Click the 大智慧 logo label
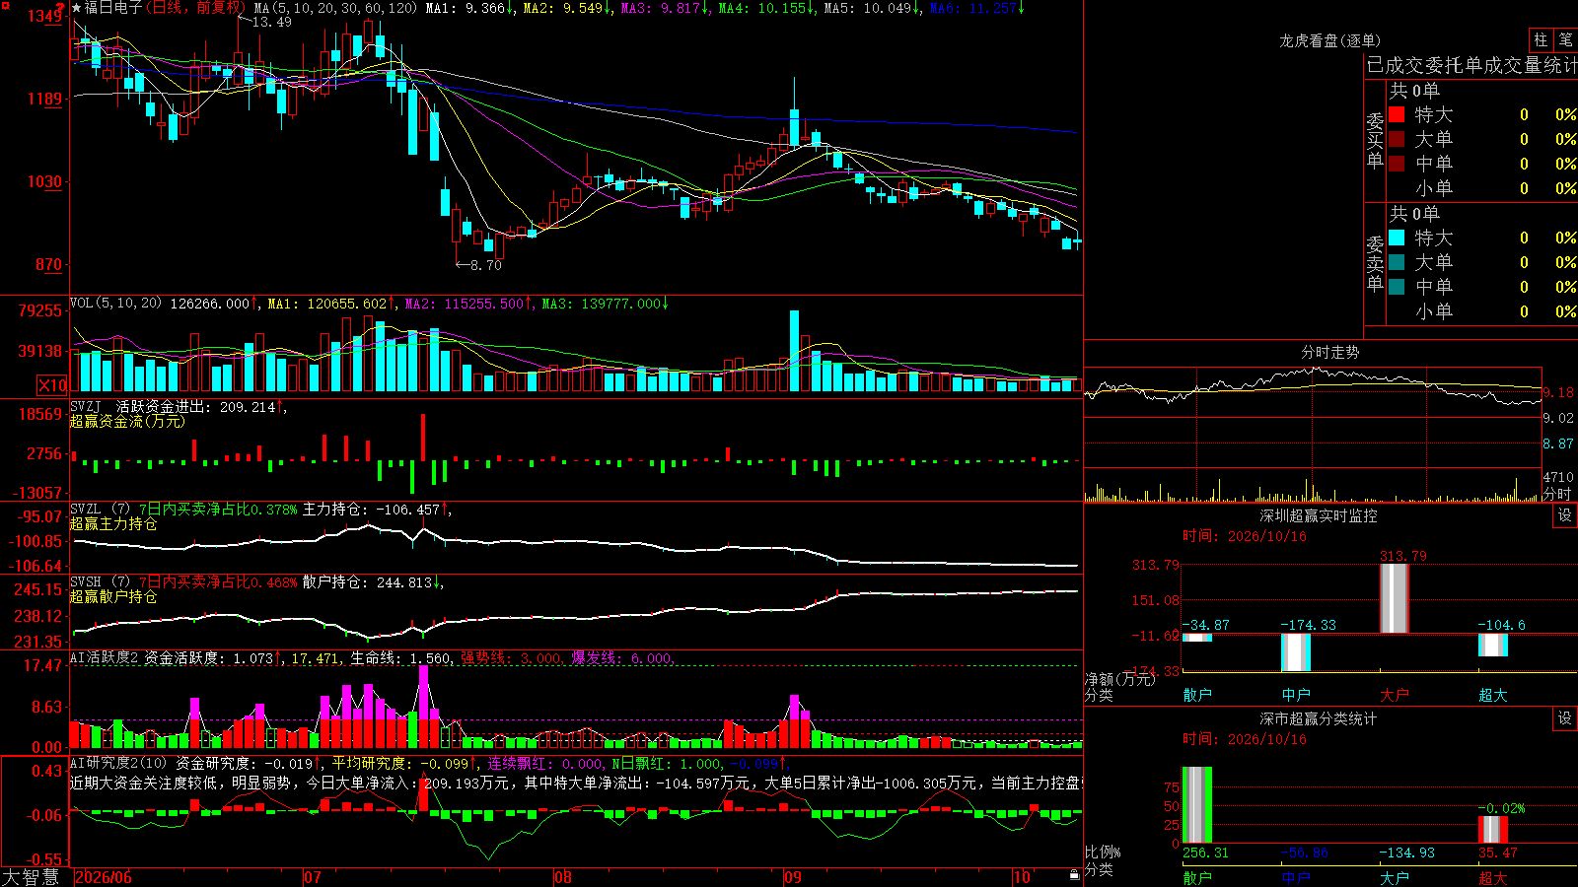Image resolution: width=1578 pixels, height=887 pixels. click(x=31, y=876)
